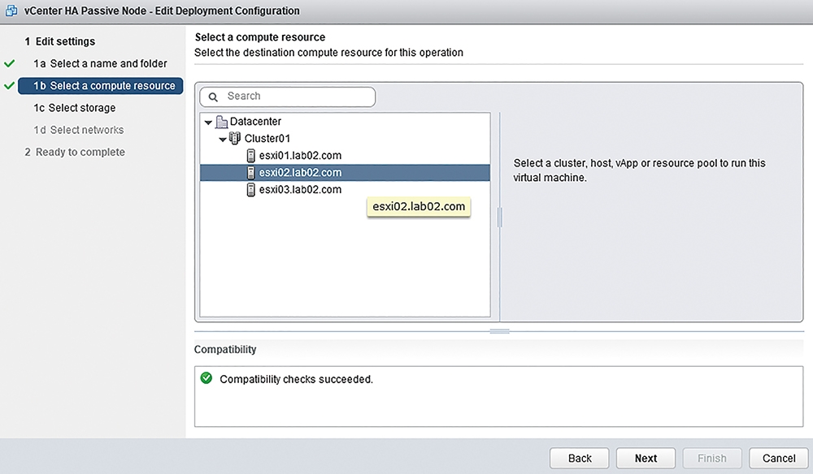
Task: Click the Back button
Action: [x=579, y=458]
